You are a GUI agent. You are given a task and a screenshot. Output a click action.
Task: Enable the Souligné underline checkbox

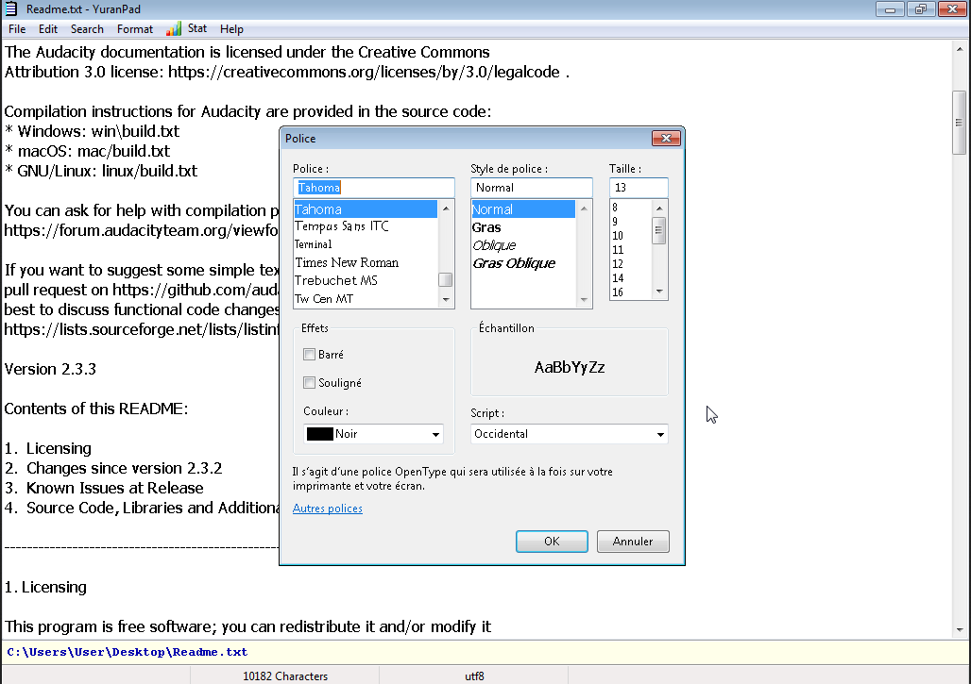(309, 383)
